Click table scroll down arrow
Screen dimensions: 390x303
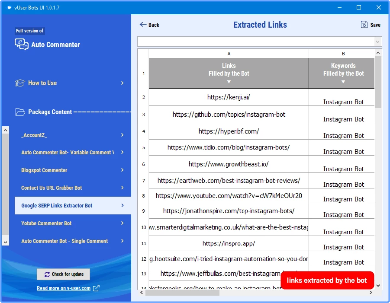click(378, 286)
